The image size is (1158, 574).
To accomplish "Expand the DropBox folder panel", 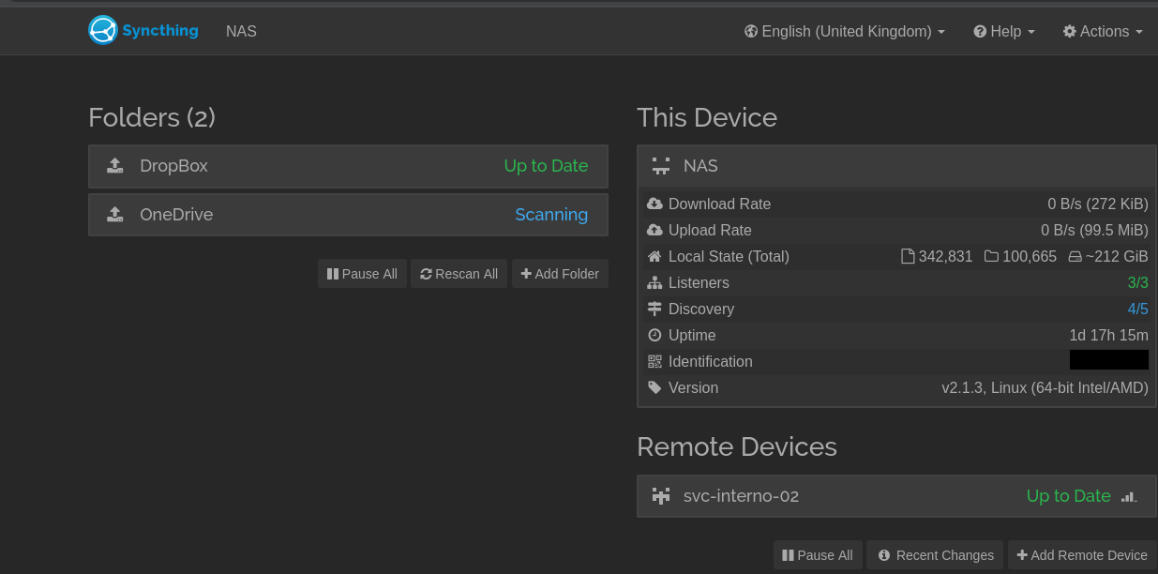I will 348,166.
